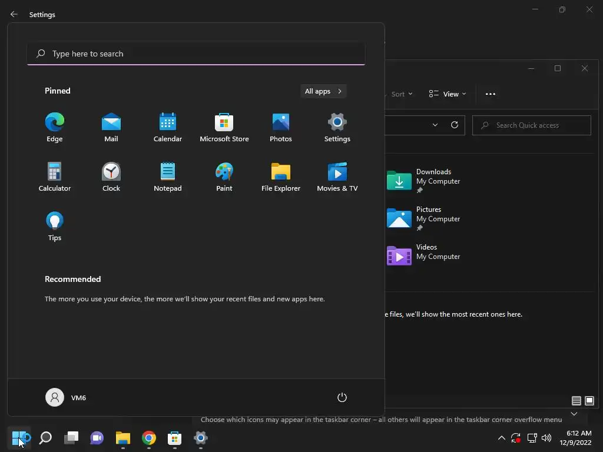Launch the Photos app
Screen dimensions: 603x452
point(281,128)
